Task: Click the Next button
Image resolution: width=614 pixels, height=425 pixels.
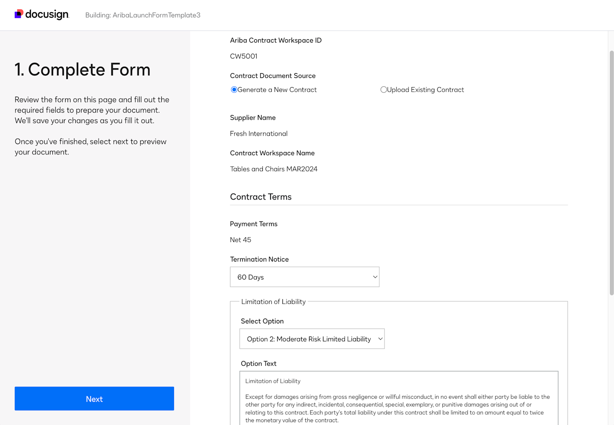Action: click(x=94, y=398)
